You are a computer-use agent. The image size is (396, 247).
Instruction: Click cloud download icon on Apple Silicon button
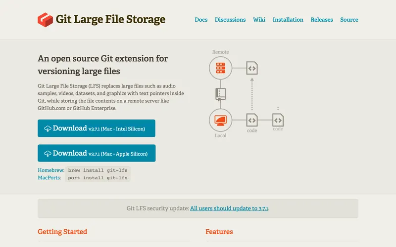tap(48, 154)
